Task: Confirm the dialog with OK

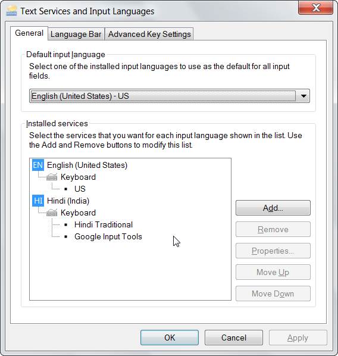Action: click(x=170, y=338)
